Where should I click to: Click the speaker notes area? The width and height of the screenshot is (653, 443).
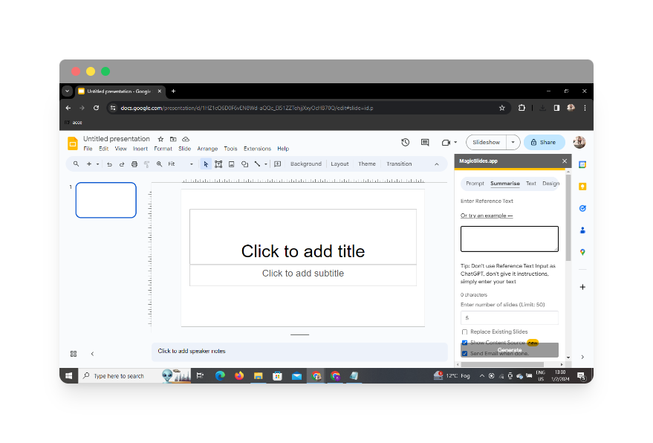299,352
